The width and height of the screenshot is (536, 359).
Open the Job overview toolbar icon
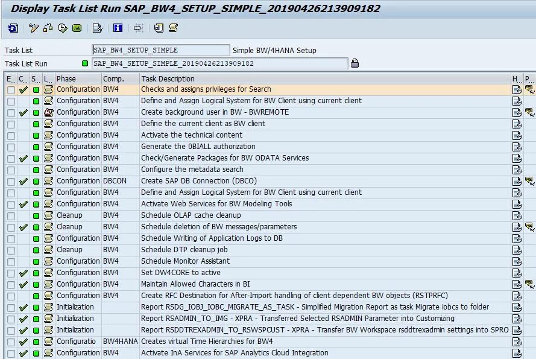pos(75,28)
